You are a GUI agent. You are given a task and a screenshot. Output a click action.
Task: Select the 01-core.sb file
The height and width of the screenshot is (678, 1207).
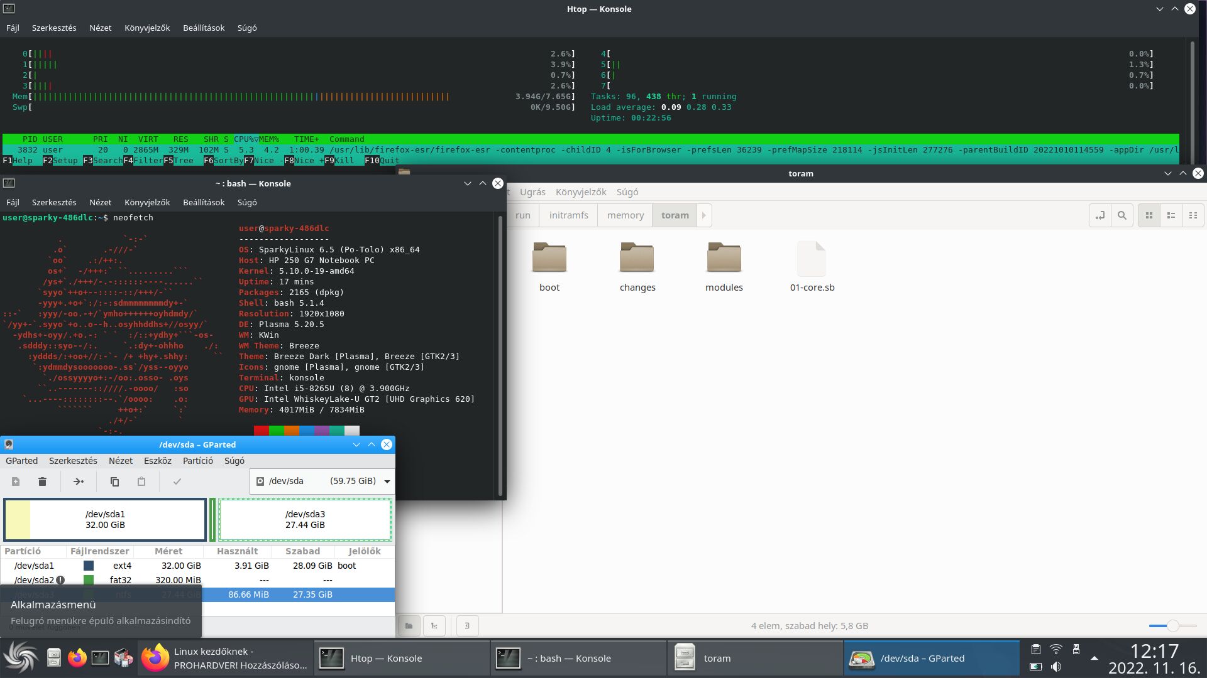812,267
